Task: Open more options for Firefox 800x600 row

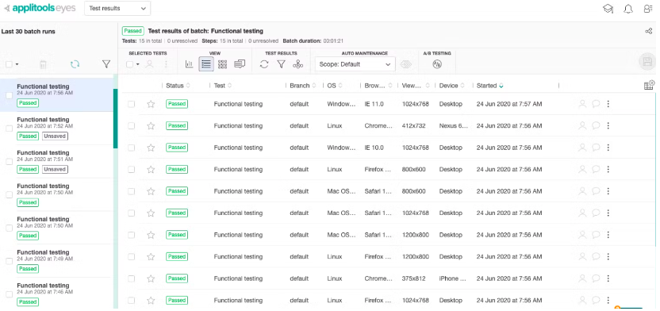Action: point(608,169)
